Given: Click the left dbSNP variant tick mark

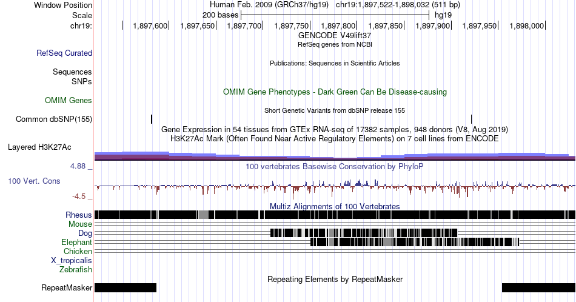Looking at the screenshot, I should [x=152, y=119].
